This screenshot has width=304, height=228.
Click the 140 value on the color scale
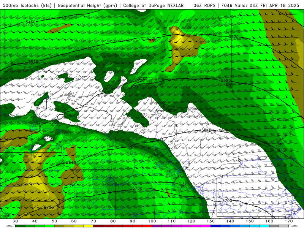tap(230, 221)
